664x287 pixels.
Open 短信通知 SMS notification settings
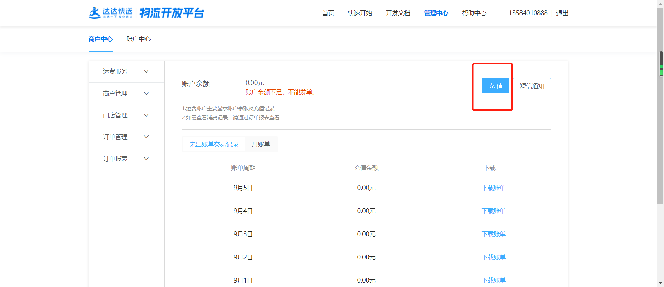click(x=532, y=86)
